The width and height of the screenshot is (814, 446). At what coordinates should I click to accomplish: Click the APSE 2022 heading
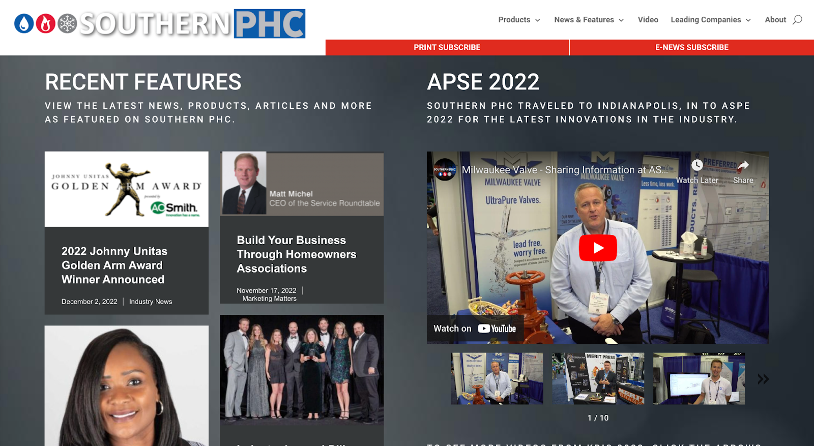pos(483,82)
